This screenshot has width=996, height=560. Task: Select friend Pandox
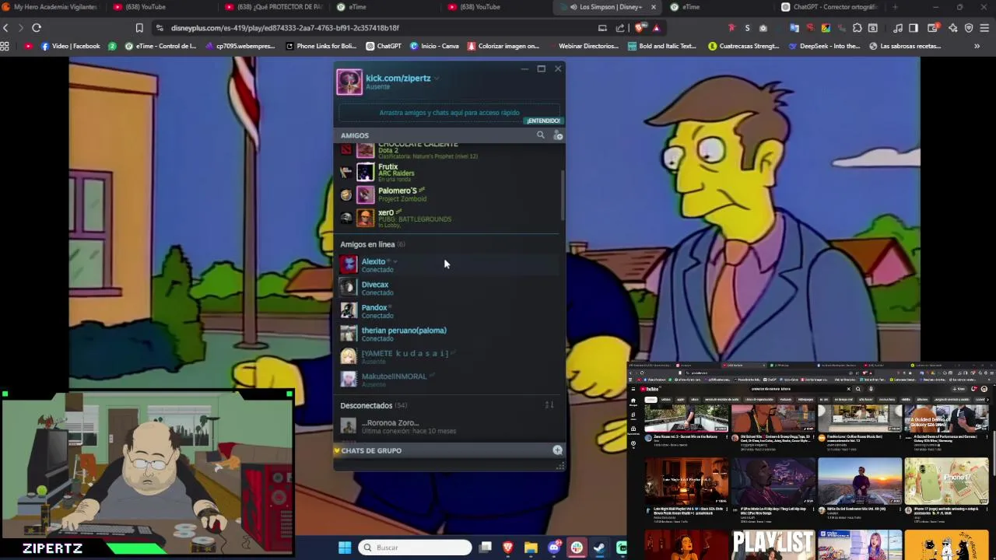pyautogui.click(x=448, y=311)
